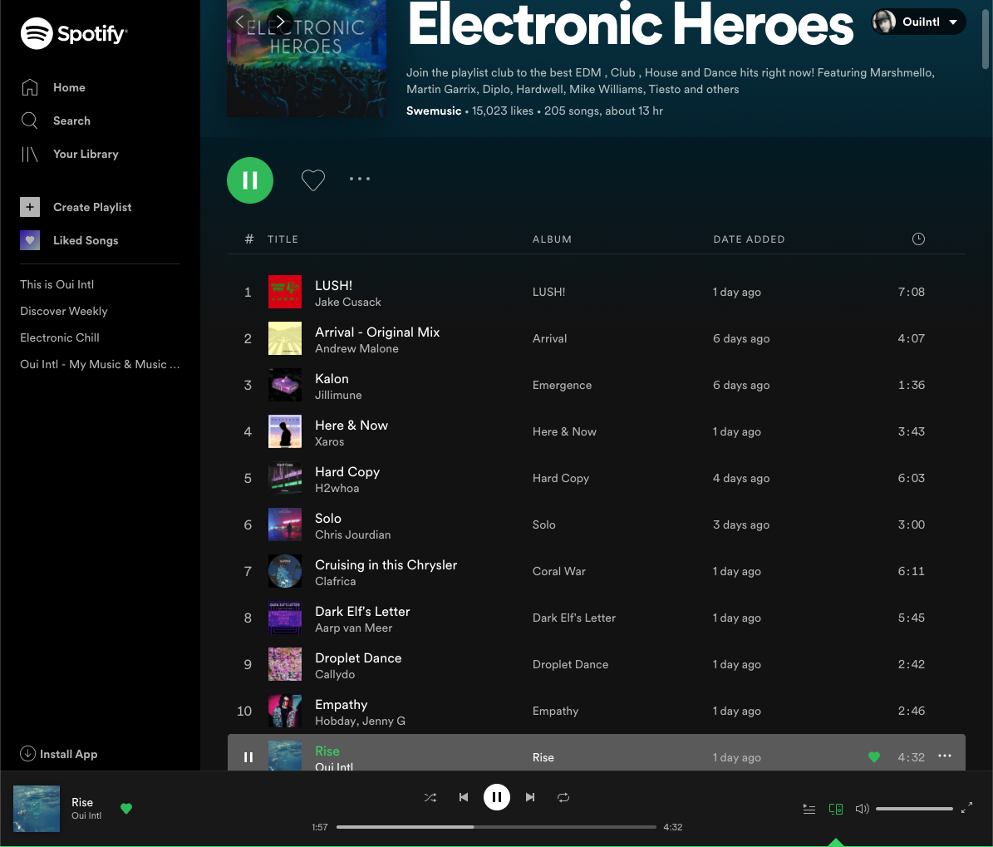
Task: Click the Install App download icon
Action: point(28,753)
